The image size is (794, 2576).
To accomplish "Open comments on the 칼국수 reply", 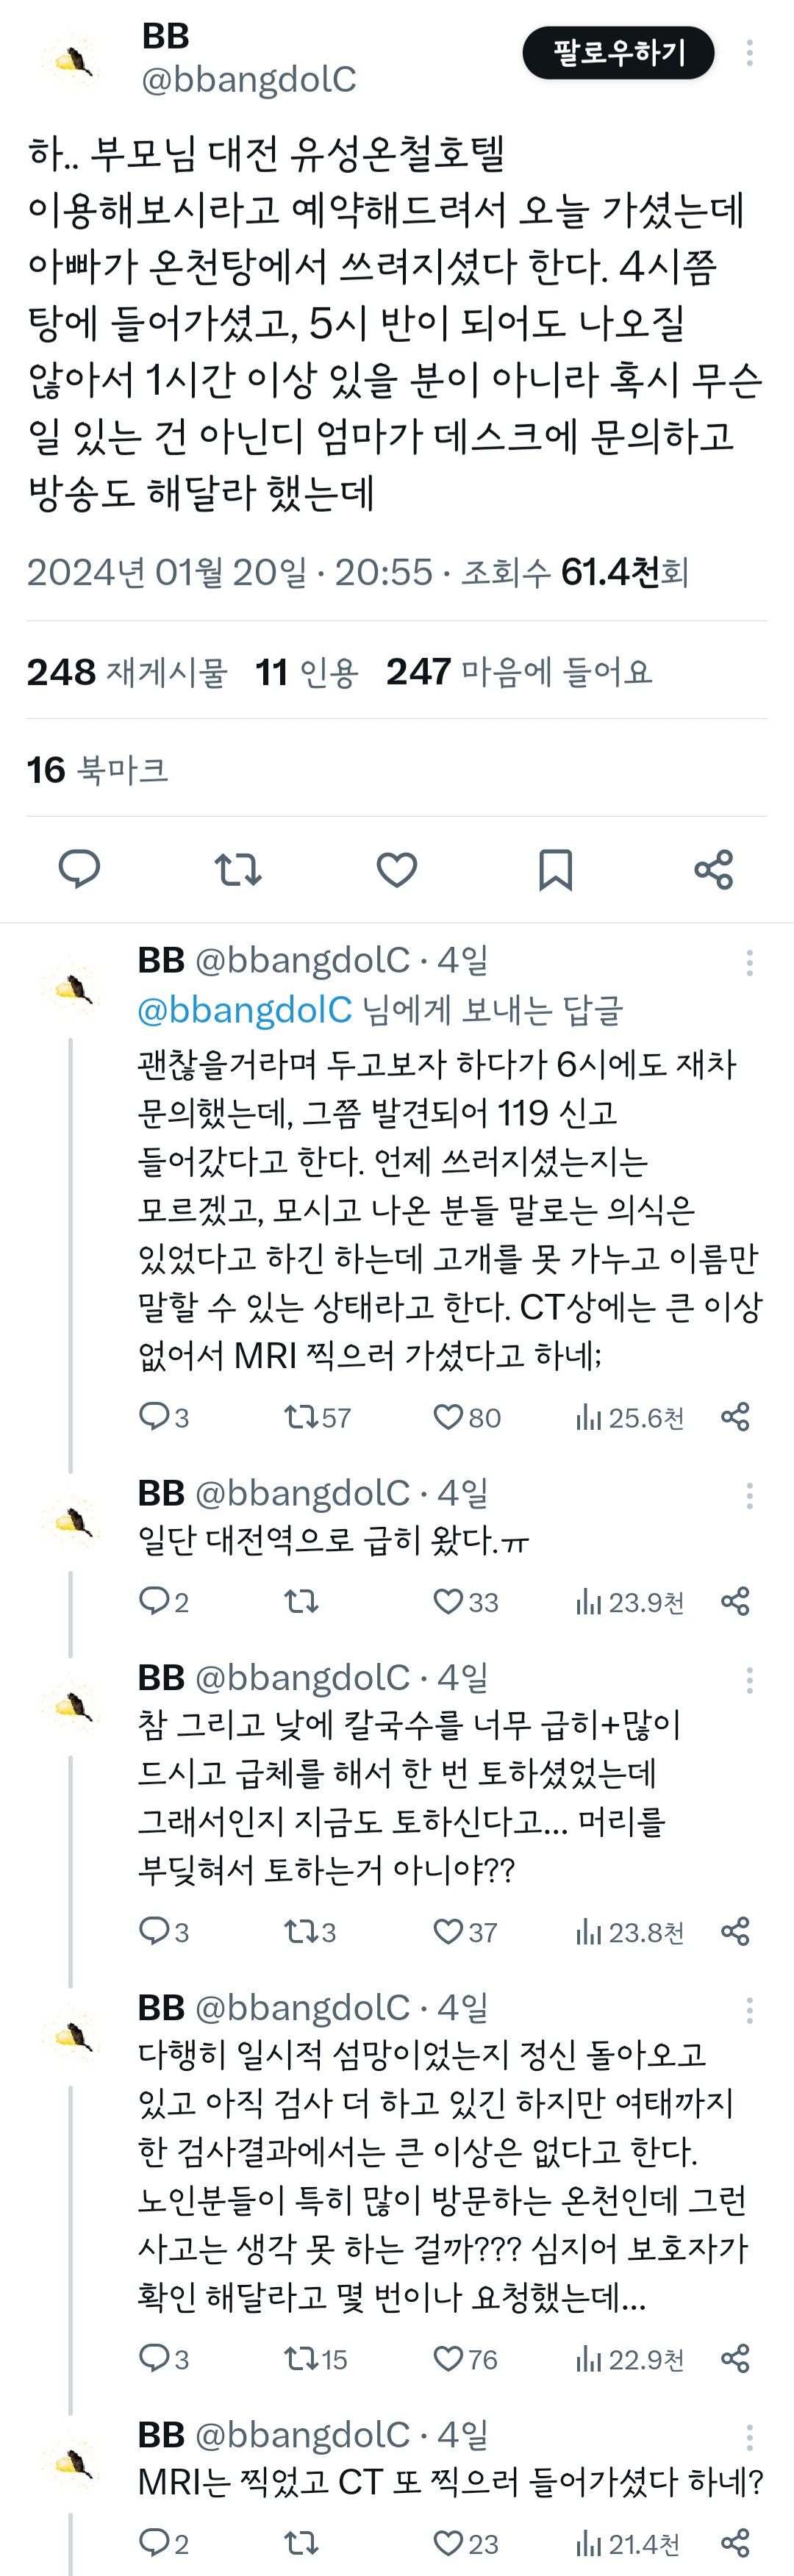I will click(163, 1931).
